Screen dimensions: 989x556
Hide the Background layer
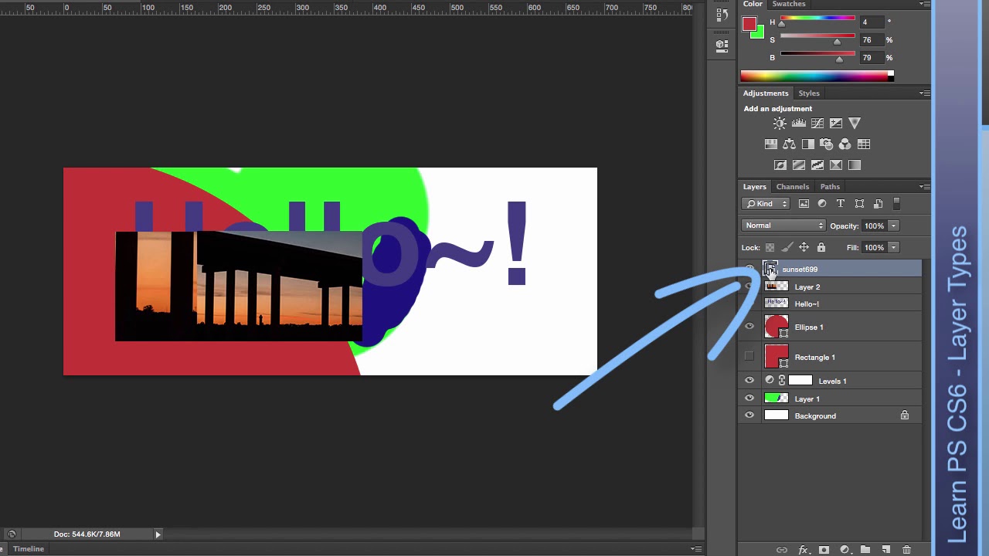[x=749, y=415]
